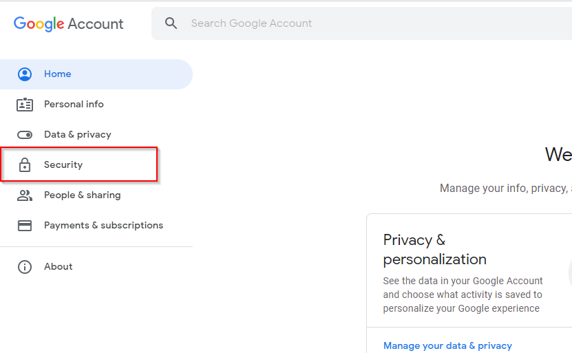572x353 pixels.
Task: Click the search magnifier icon
Action: [171, 23]
